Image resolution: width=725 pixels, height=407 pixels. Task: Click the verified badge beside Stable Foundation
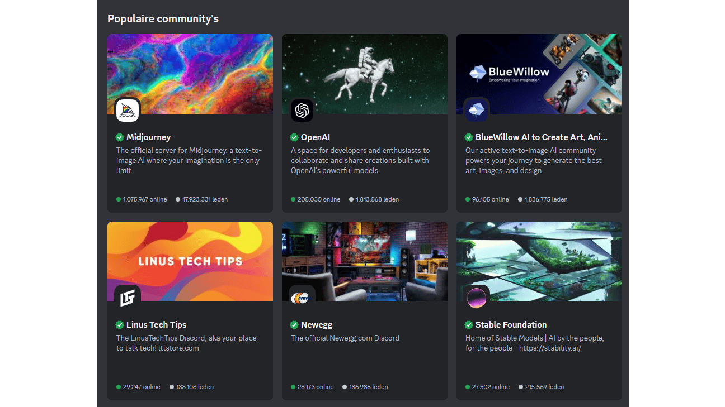point(469,325)
